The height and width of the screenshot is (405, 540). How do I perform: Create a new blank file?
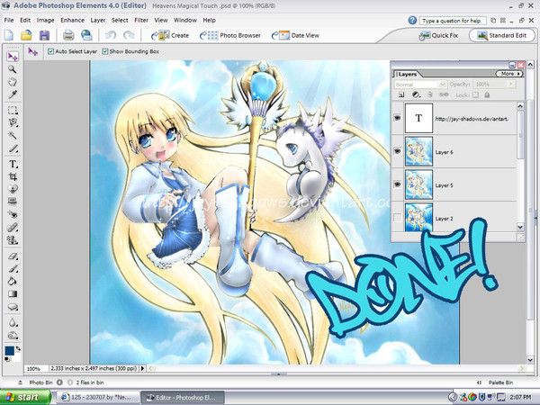9,35
